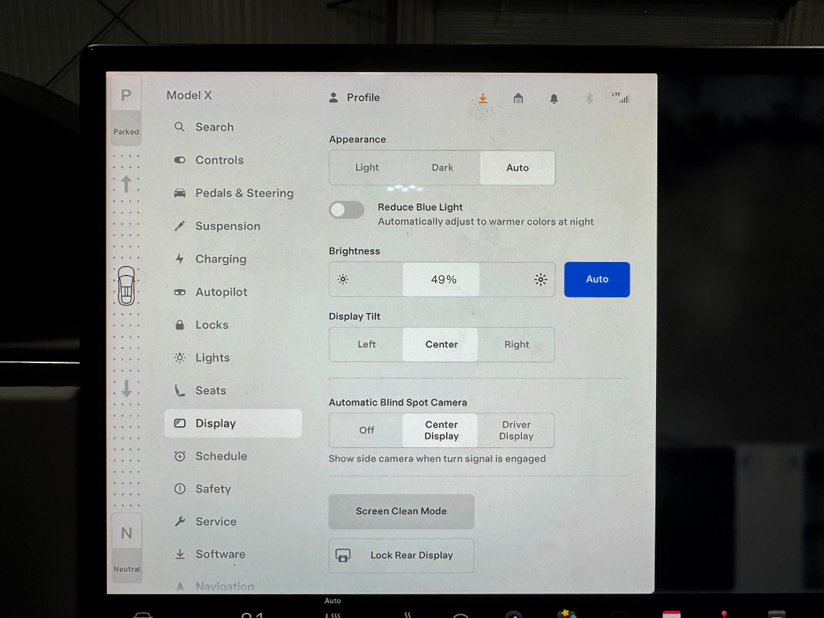Open notifications bell icon
Viewport: 824px width, 618px height.
(x=554, y=98)
